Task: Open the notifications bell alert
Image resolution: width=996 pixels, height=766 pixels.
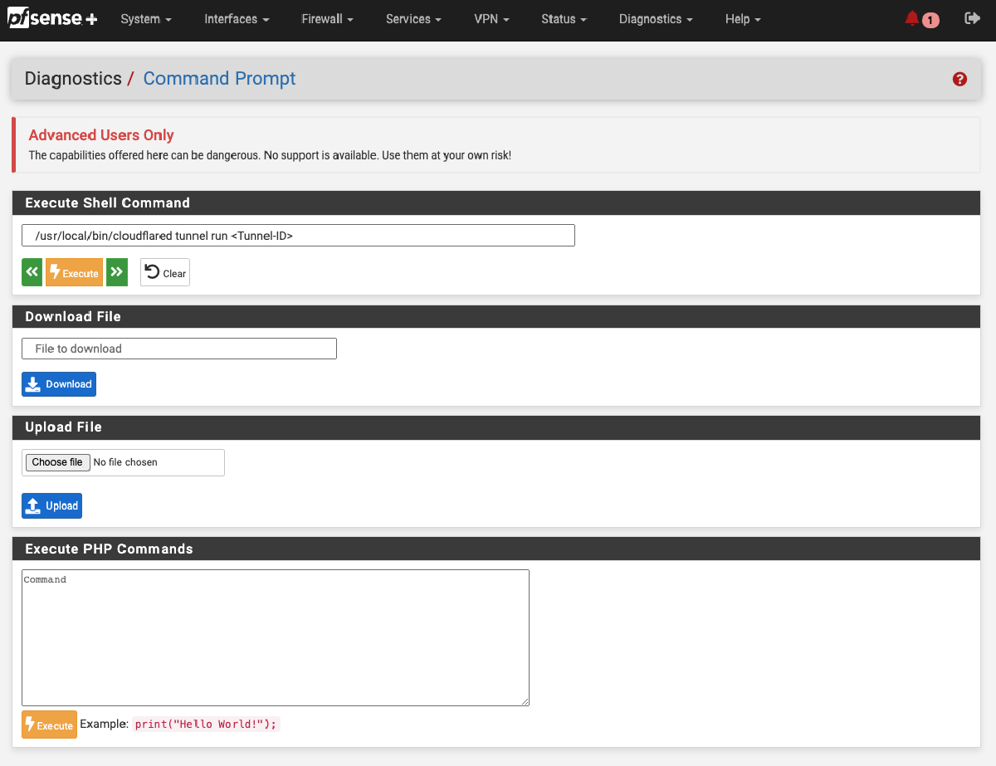Action: click(920, 19)
